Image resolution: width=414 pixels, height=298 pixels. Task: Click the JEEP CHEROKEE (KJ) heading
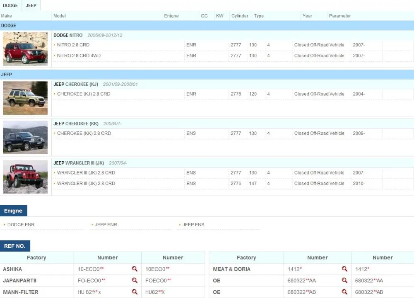coord(76,85)
